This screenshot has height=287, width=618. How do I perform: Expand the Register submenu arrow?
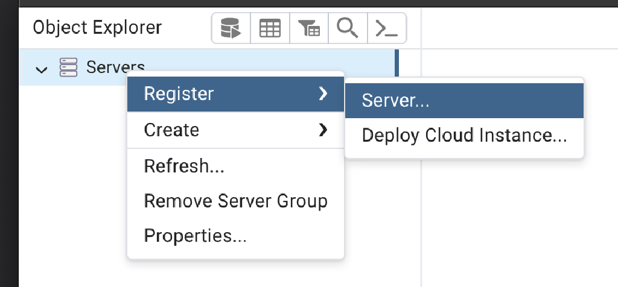[x=323, y=93]
